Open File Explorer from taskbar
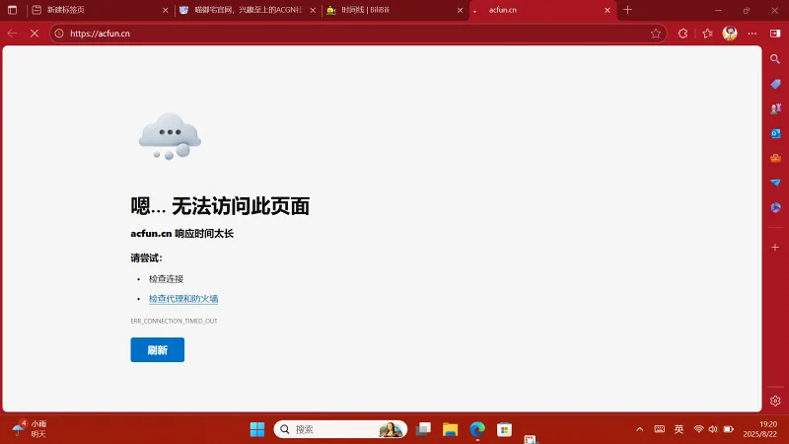Viewport: 789px width, 444px height. point(450,429)
